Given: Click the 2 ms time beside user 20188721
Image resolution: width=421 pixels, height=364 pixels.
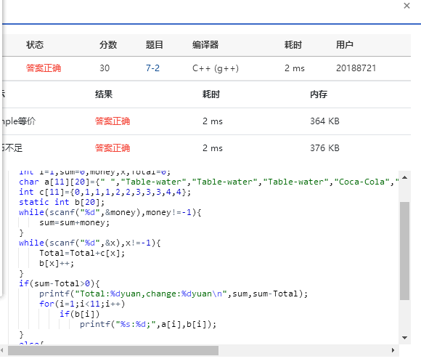Looking at the screenshot, I should 295,68.
